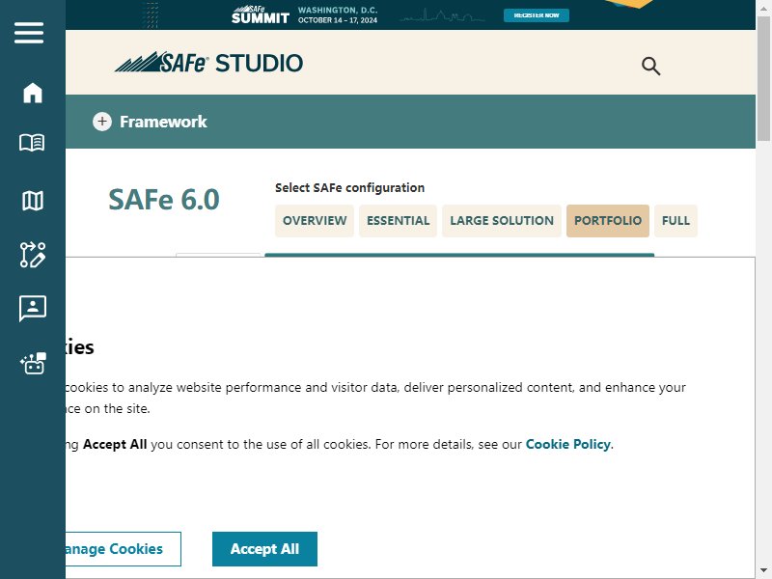Click the SAFe Summit banner logo
772x579 pixels.
(261, 14)
